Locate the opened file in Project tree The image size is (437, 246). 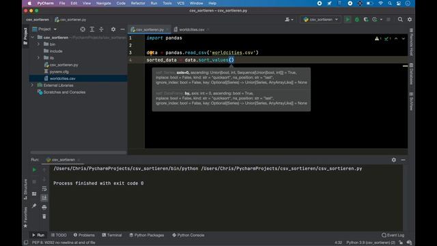(83, 29)
